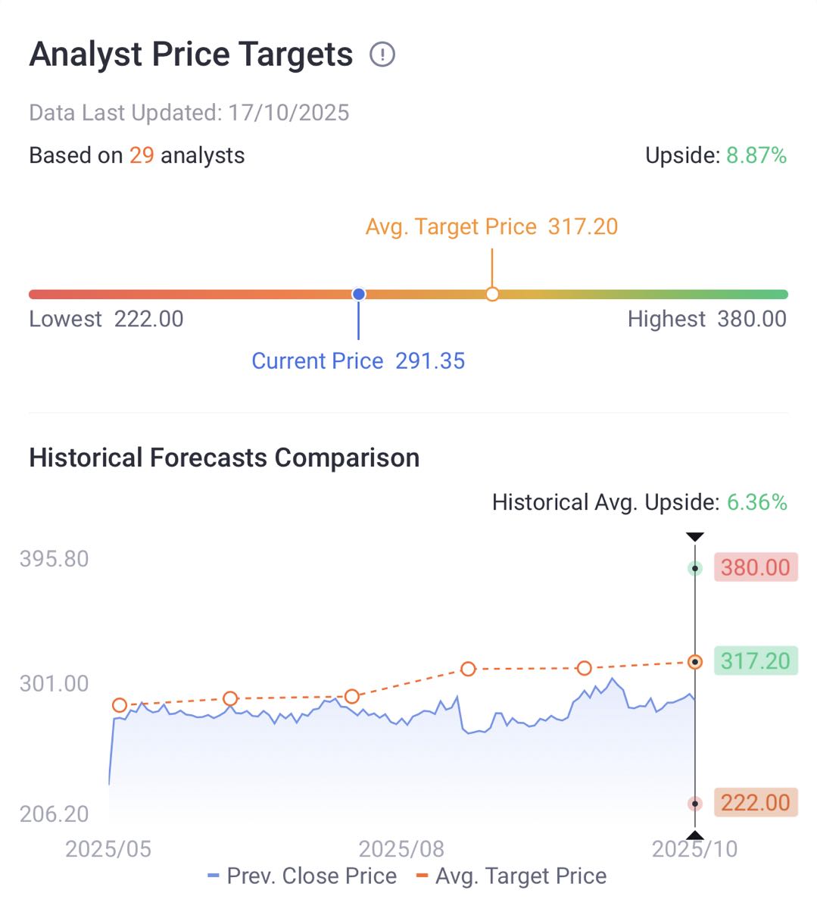
Task: Click the top black triangle chart cursor handle
Action: pos(695,537)
